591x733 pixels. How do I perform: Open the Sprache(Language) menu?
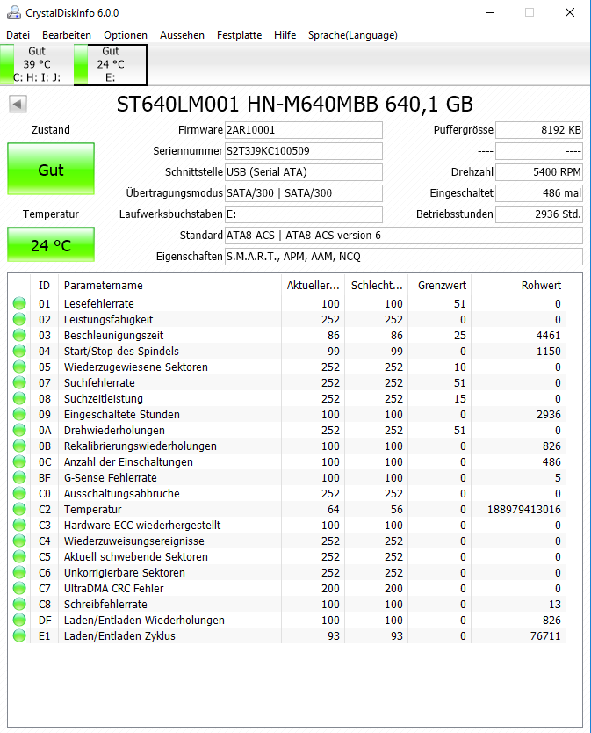pyautogui.click(x=353, y=35)
